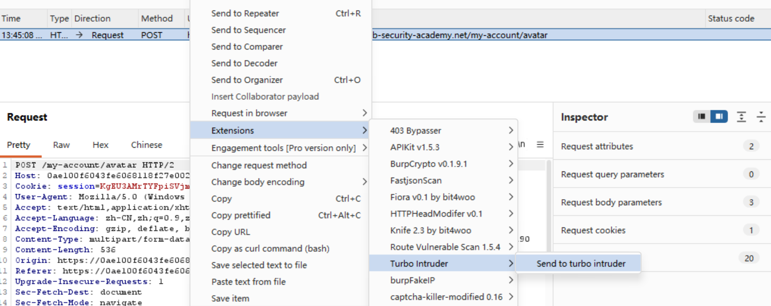
Task: Expand Fiora v0.1 by bit4woo submenu
Action: [444, 197]
